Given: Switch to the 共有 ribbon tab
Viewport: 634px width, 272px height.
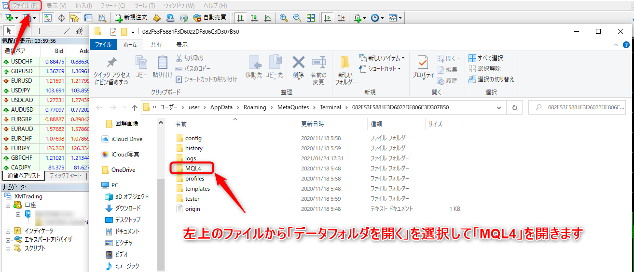Looking at the screenshot, I should click(x=156, y=45).
